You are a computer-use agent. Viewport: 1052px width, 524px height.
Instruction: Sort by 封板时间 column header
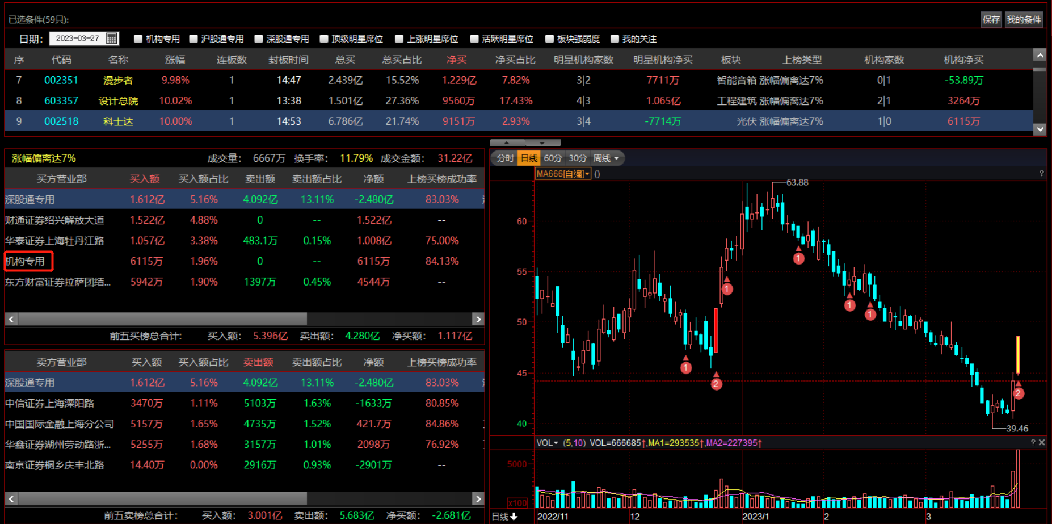(288, 60)
